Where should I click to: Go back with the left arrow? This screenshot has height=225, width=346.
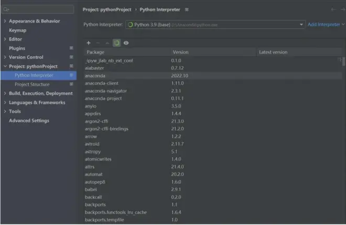(333, 9)
